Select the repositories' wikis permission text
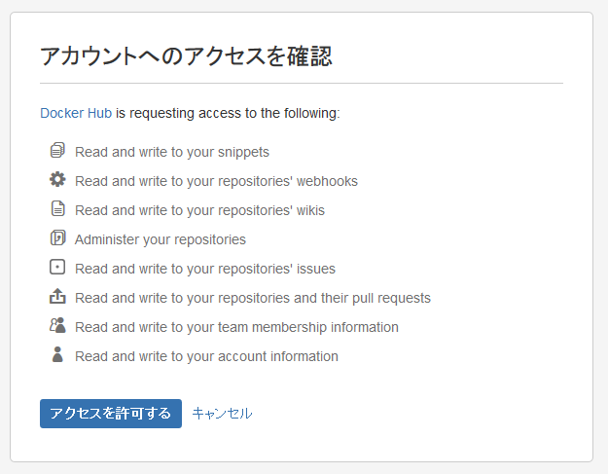The image size is (608, 474). [199, 210]
